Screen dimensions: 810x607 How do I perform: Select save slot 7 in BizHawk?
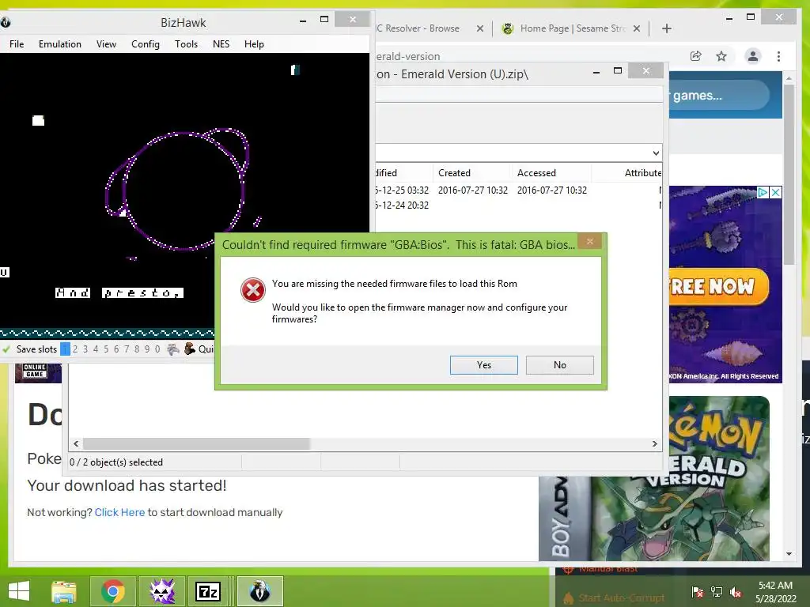point(127,349)
